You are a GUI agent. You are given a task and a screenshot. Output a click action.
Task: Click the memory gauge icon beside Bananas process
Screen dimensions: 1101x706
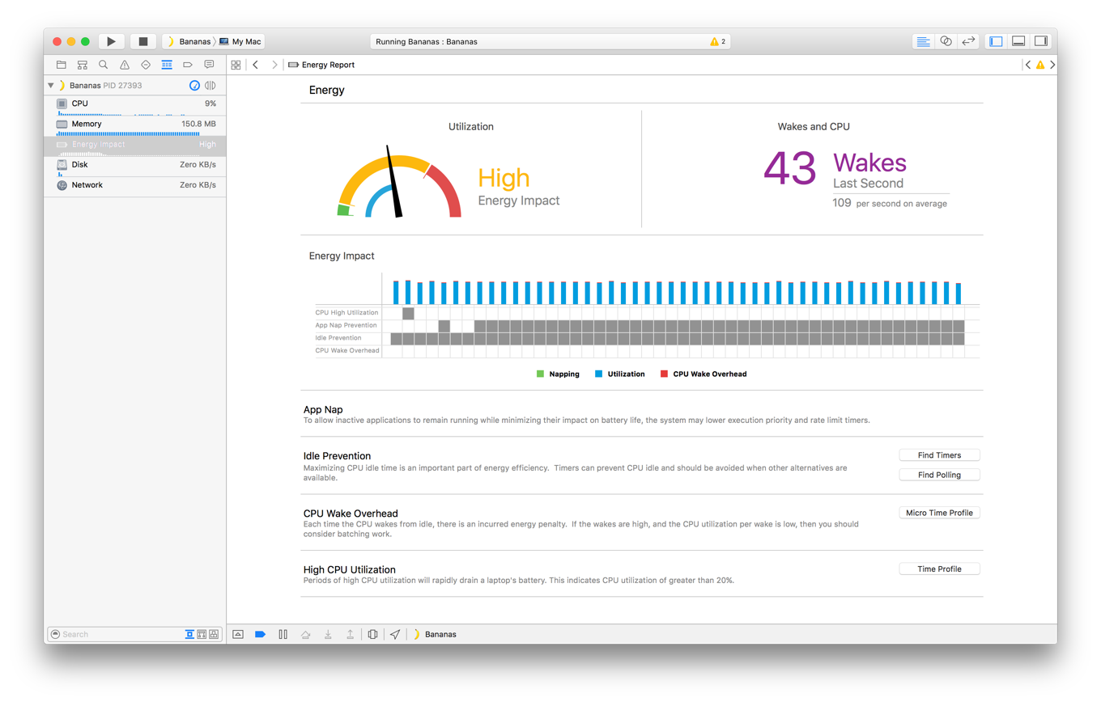coord(210,85)
